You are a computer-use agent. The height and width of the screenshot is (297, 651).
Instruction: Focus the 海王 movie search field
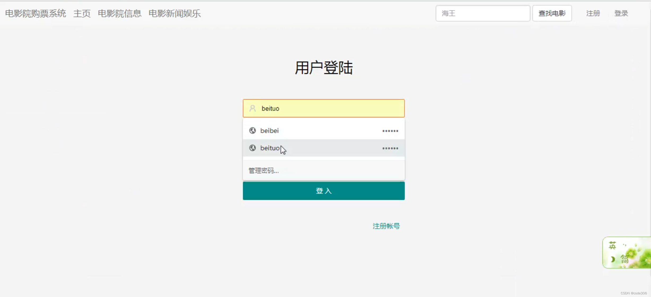pos(482,13)
